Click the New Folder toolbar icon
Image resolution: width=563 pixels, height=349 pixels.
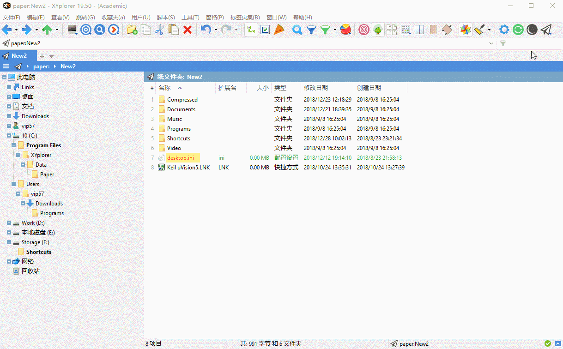coord(132,29)
